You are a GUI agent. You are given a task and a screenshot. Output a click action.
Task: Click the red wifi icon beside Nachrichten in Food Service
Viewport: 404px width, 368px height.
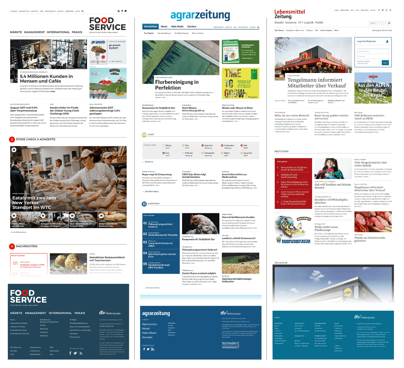[x=12, y=246]
